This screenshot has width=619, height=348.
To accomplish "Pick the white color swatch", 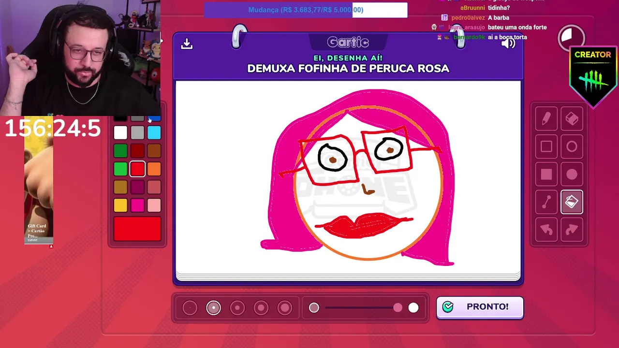I will pos(120,132).
